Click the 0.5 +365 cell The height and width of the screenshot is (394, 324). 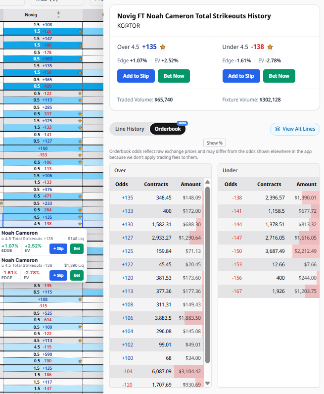coord(43,80)
